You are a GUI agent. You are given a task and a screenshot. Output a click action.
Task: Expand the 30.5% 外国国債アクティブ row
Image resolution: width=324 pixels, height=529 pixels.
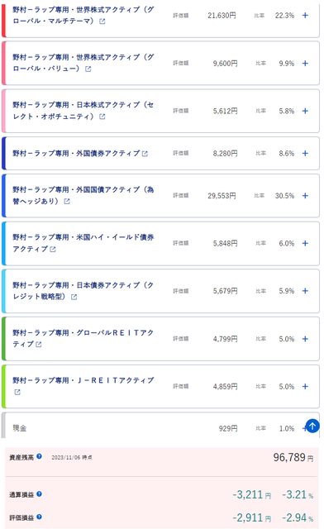(305, 195)
